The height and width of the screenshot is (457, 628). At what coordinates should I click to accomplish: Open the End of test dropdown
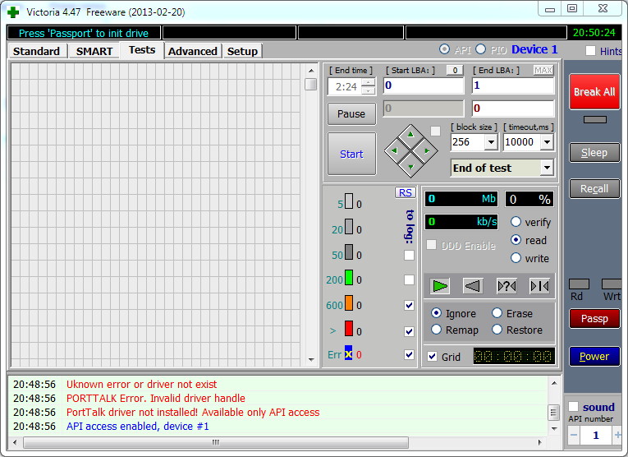pos(547,168)
